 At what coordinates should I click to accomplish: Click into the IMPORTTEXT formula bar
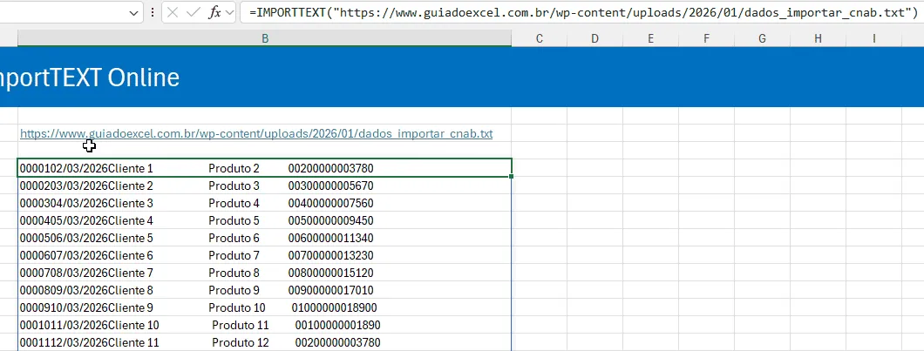[581, 12]
